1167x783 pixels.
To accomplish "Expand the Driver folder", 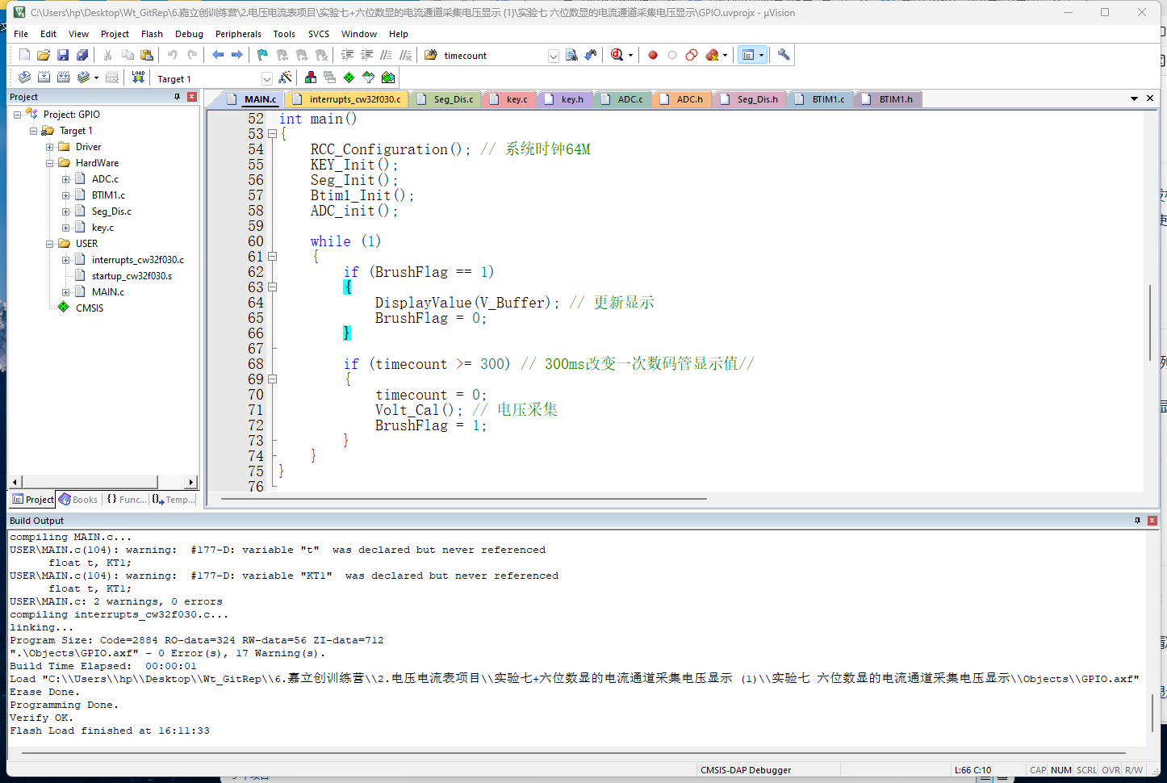I will tap(49, 147).
